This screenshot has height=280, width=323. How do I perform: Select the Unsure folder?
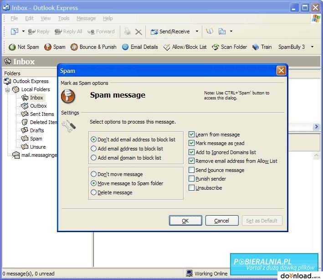(38, 147)
